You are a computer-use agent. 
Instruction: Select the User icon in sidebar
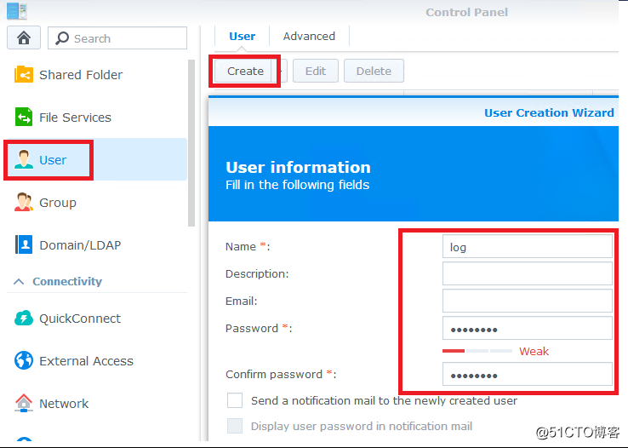tap(24, 159)
